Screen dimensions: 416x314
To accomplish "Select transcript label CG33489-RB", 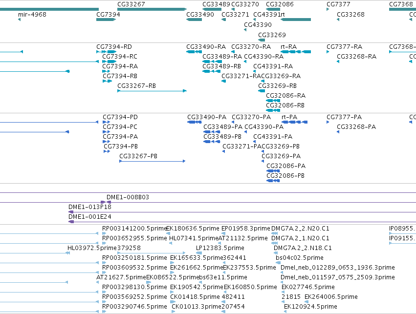I will point(222,66).
